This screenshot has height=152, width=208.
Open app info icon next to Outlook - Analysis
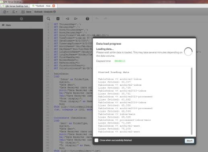click(x=54, y=12)
